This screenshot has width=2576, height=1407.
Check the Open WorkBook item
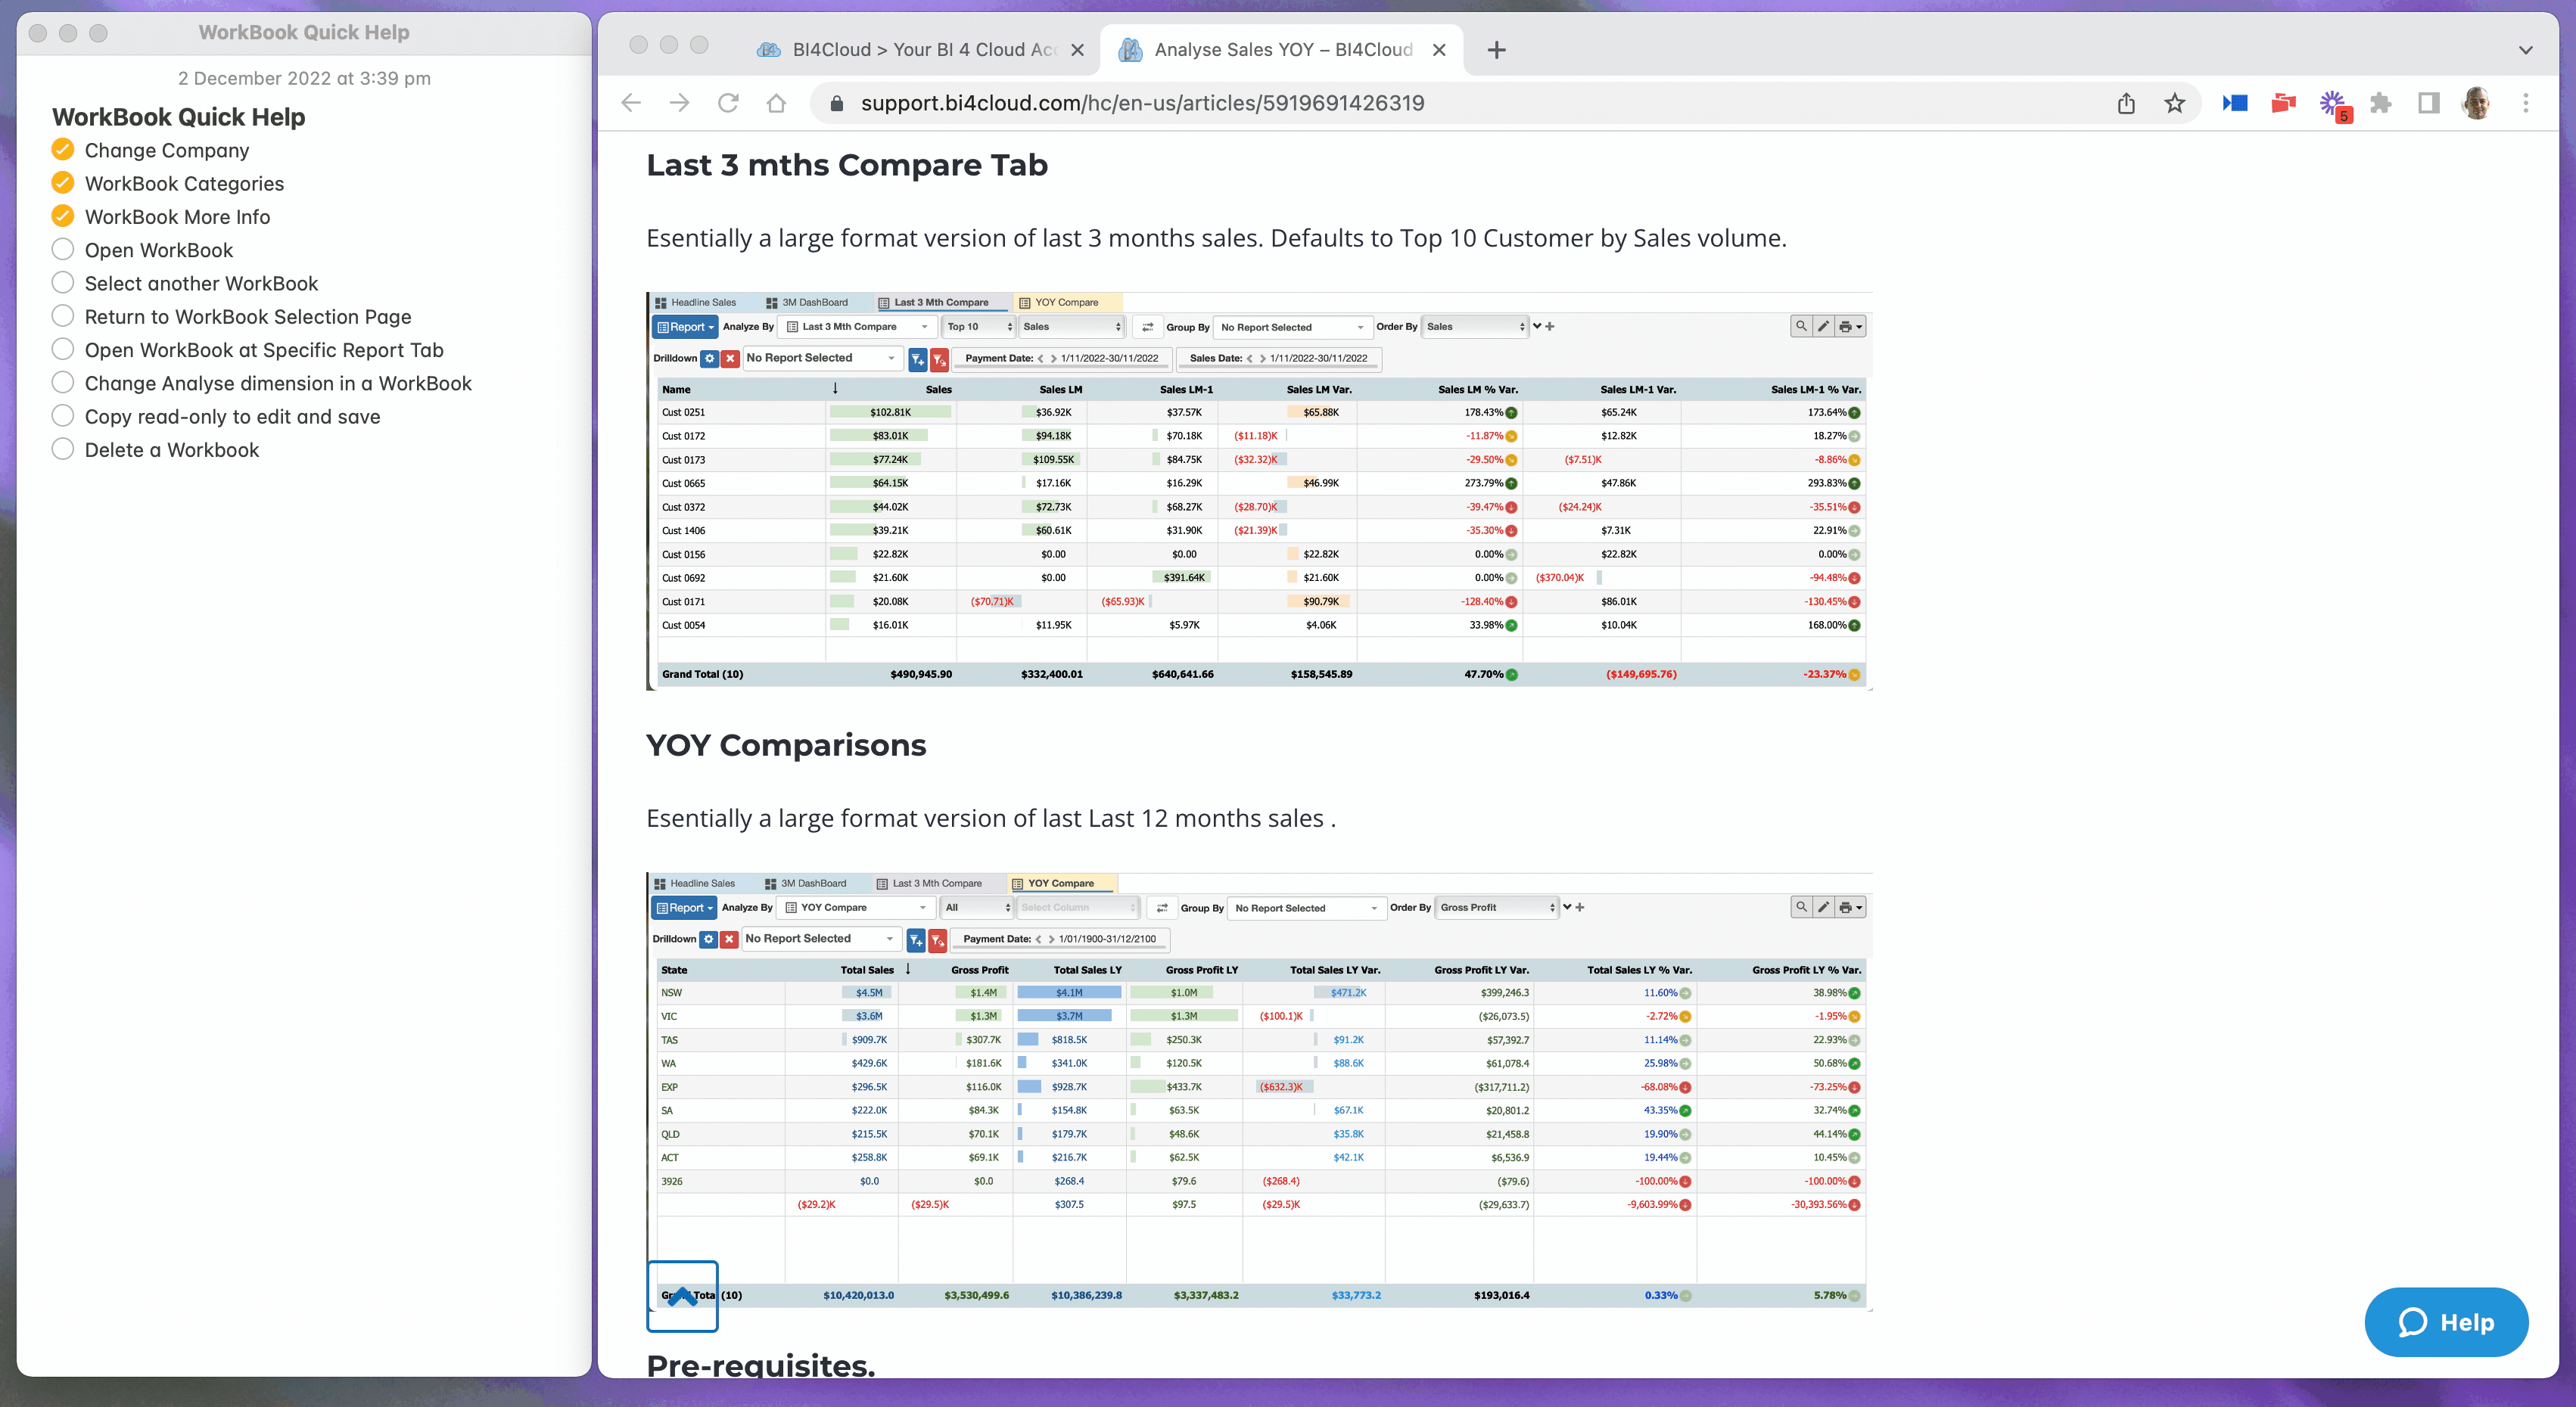point(63,250)
